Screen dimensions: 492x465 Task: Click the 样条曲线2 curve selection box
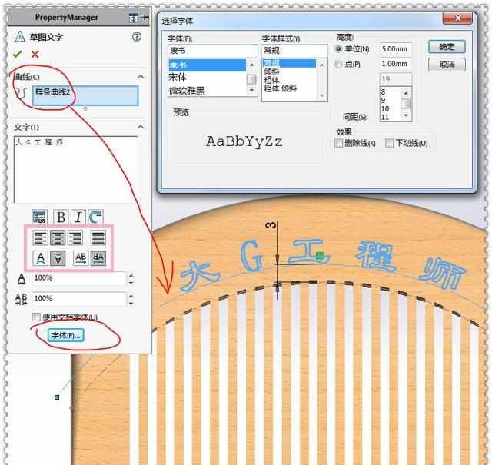point(85,96)
